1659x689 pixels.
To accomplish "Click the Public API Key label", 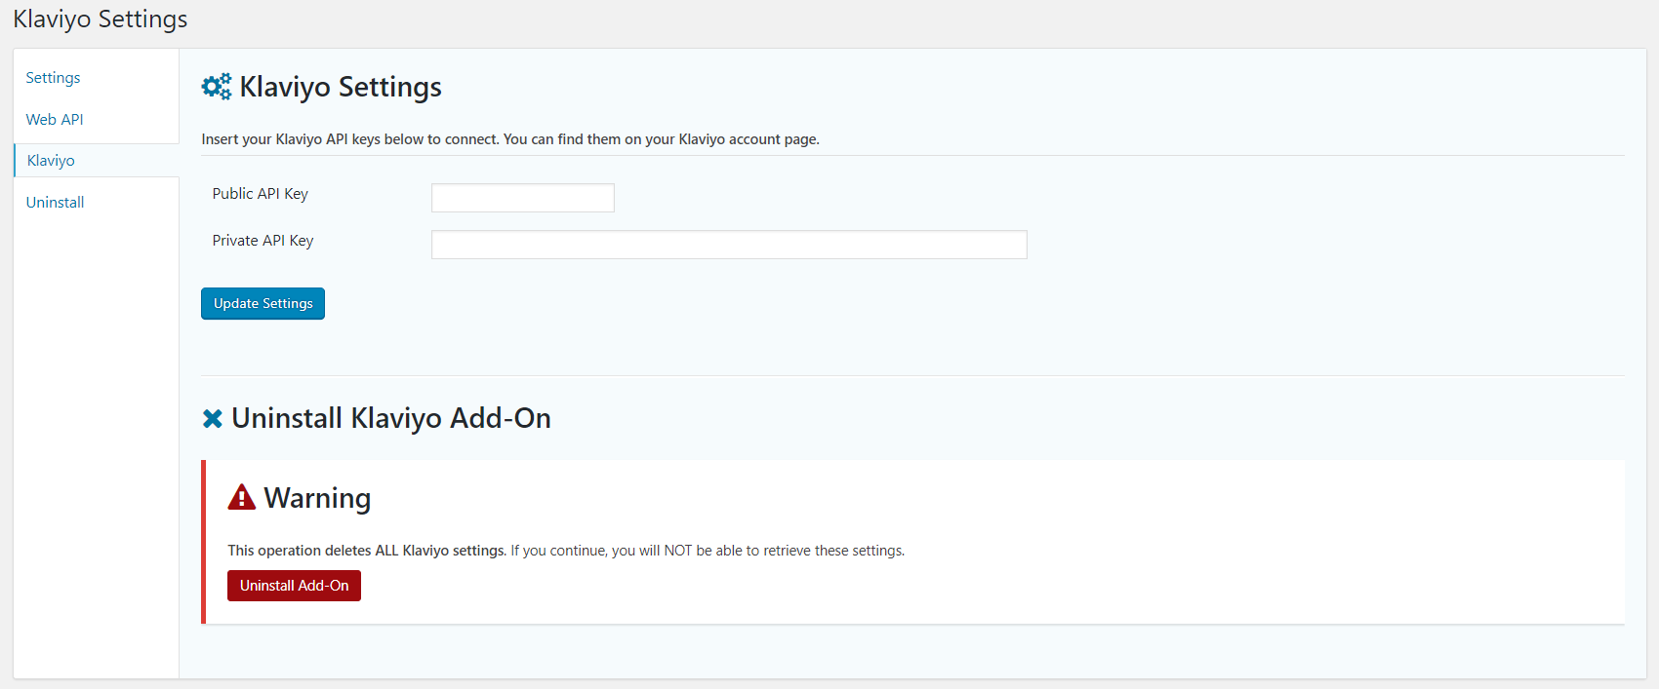I will click(x=260, y=194).
